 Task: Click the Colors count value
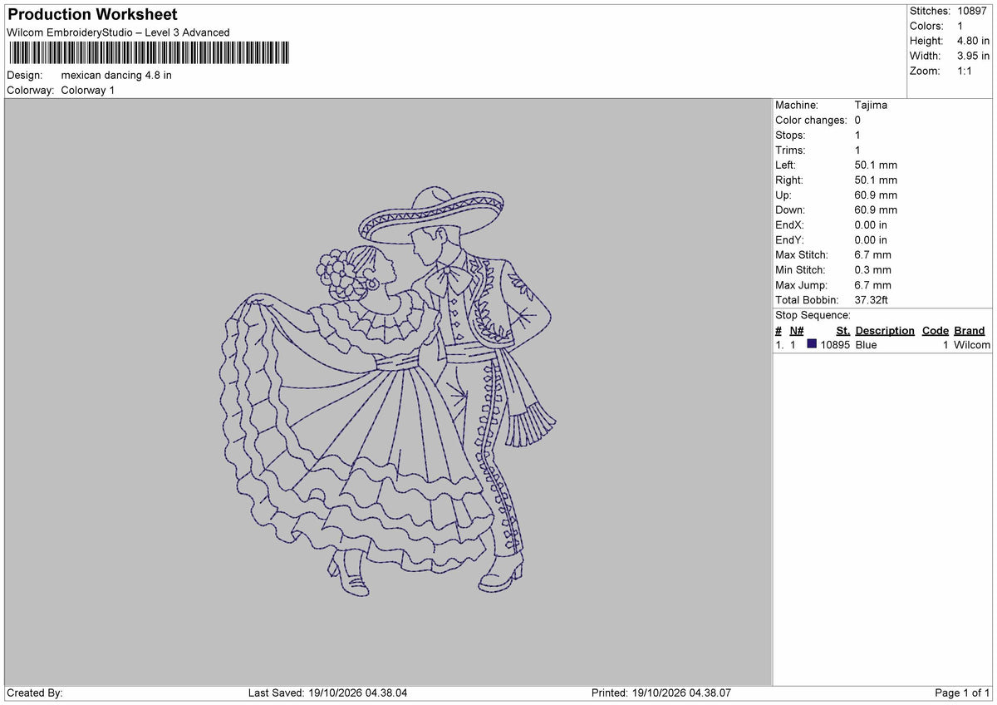pos(960,26)
